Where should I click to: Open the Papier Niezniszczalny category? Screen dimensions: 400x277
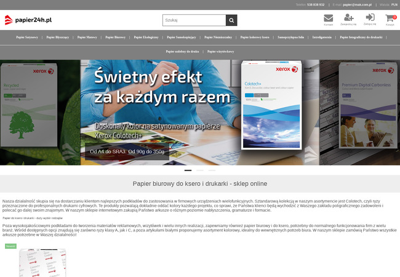[x=218, y=37]
